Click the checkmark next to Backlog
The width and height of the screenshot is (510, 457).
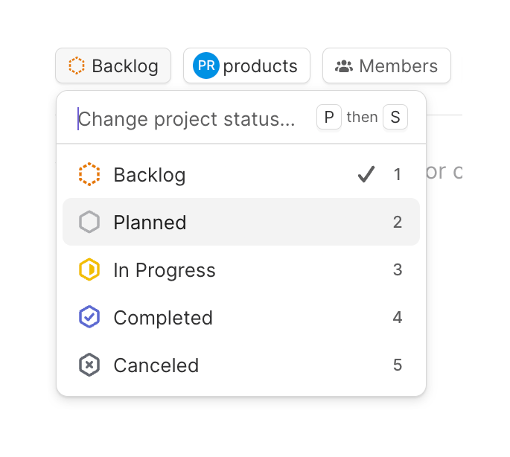coord(366,175)
